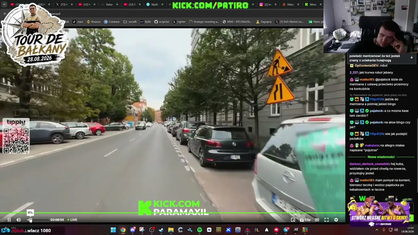Image resolution: width=418 pixels, height=235 pixels.
Task: Pause the live stream video
Action: (9, 220)
